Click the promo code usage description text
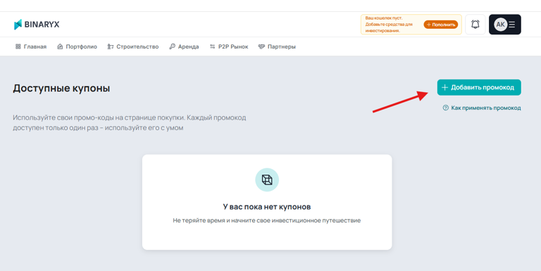 click(x=130, y=122)
